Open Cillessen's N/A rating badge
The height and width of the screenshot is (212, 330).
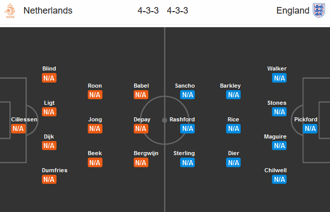click(18, 128)
